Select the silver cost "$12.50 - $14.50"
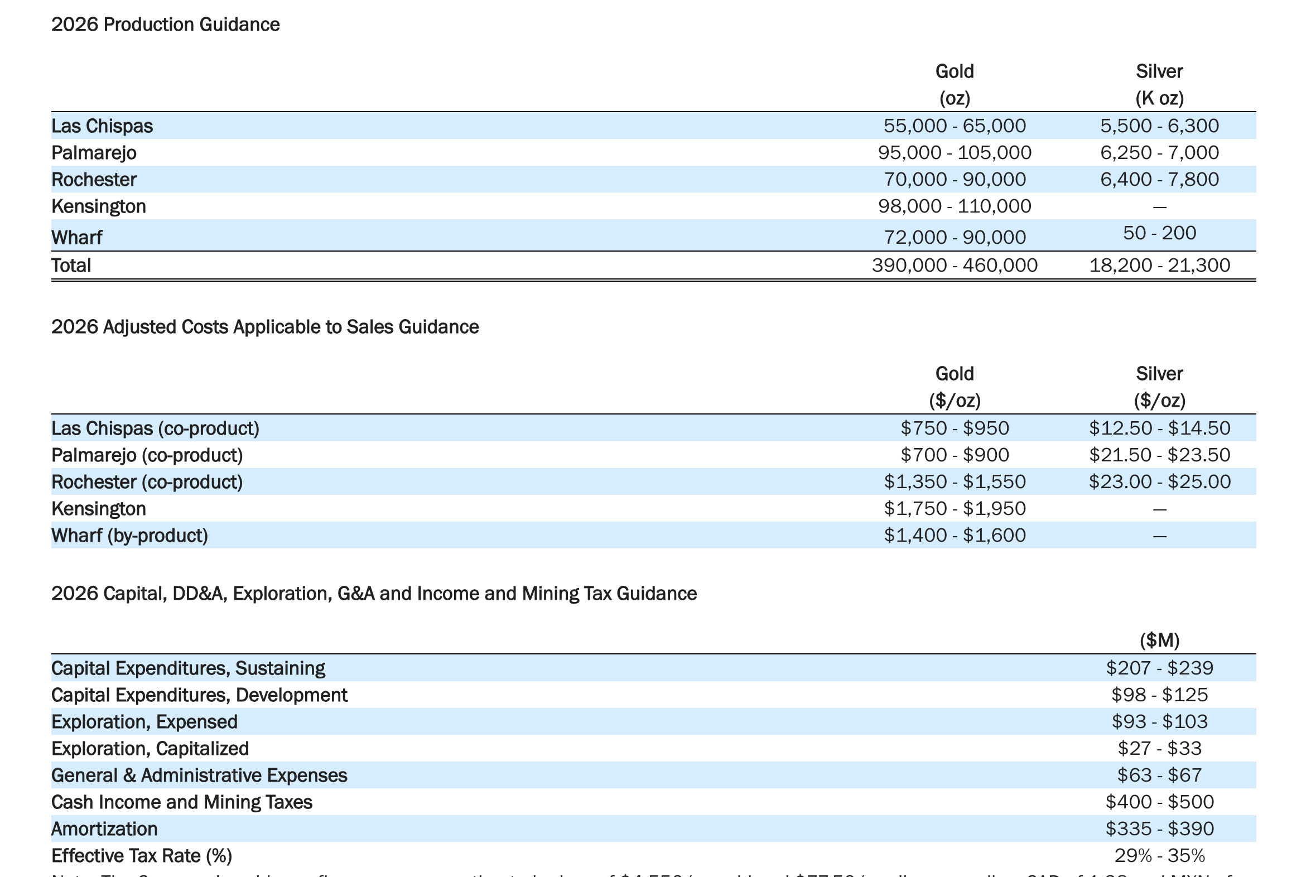This screenshot has height=877, width=1311. coord(1159,428)
